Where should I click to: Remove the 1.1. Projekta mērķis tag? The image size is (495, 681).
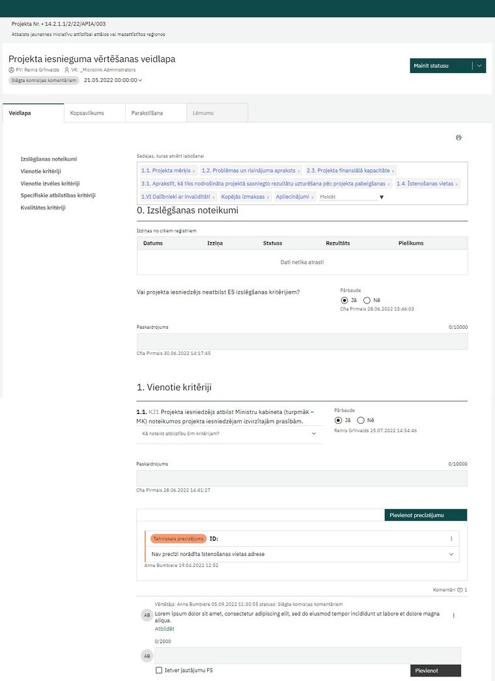point(193,171)
